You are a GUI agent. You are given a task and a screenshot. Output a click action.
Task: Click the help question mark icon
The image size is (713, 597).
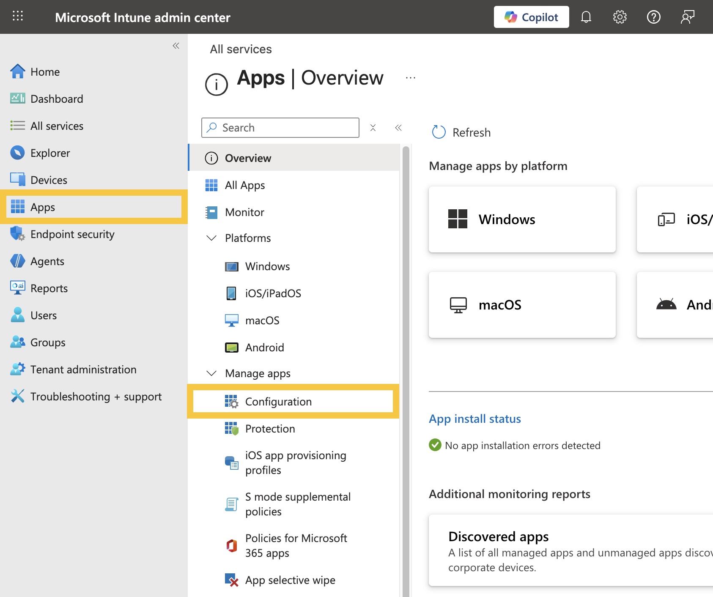click(653, 17)
